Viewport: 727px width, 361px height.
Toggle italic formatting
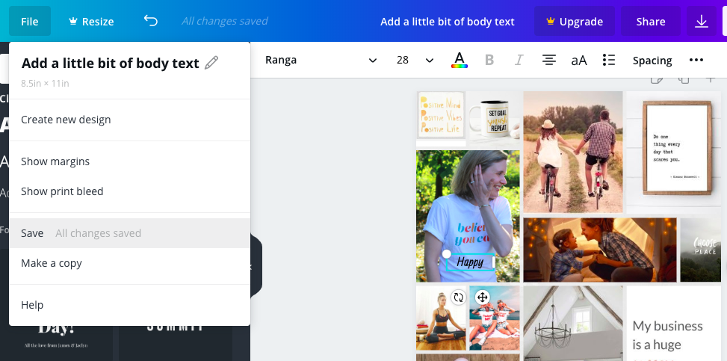tap(519, 61)
